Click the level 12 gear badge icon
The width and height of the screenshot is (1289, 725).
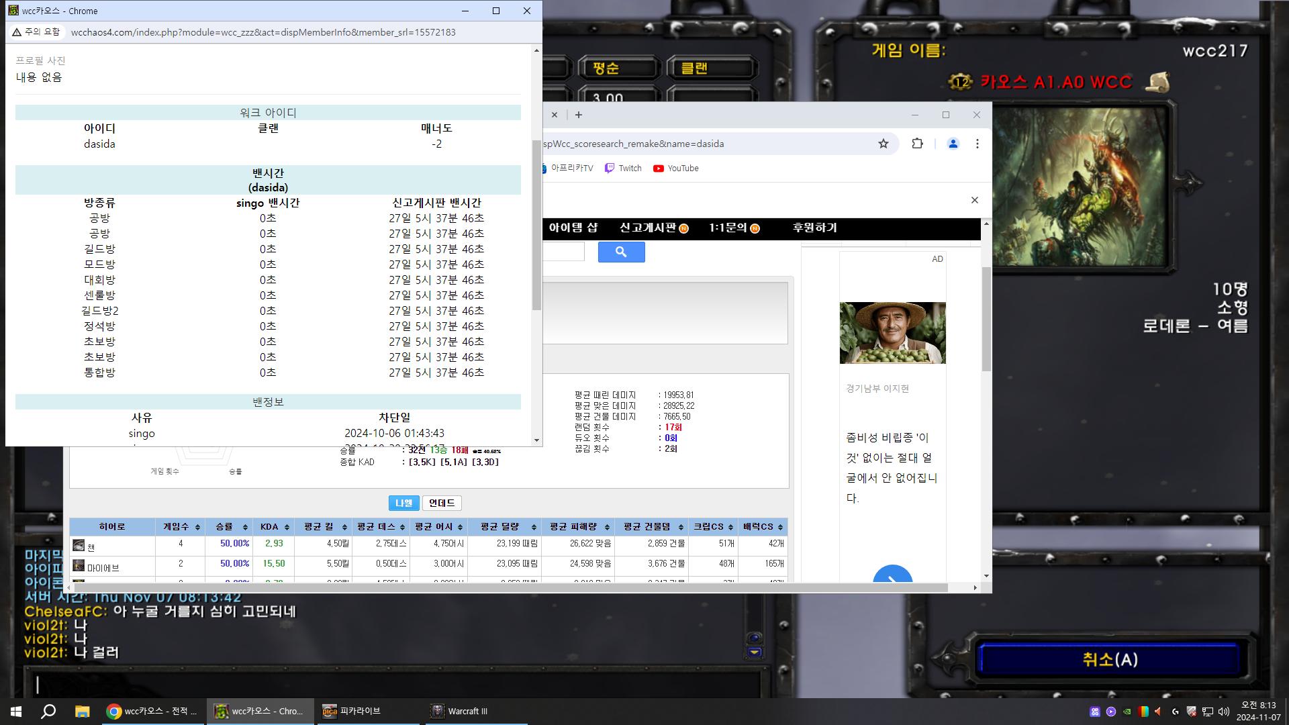coord(961,83)
